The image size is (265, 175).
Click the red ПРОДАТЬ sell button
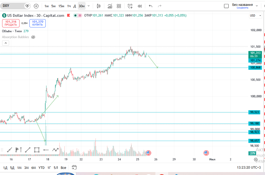click(x=11, y=23)
